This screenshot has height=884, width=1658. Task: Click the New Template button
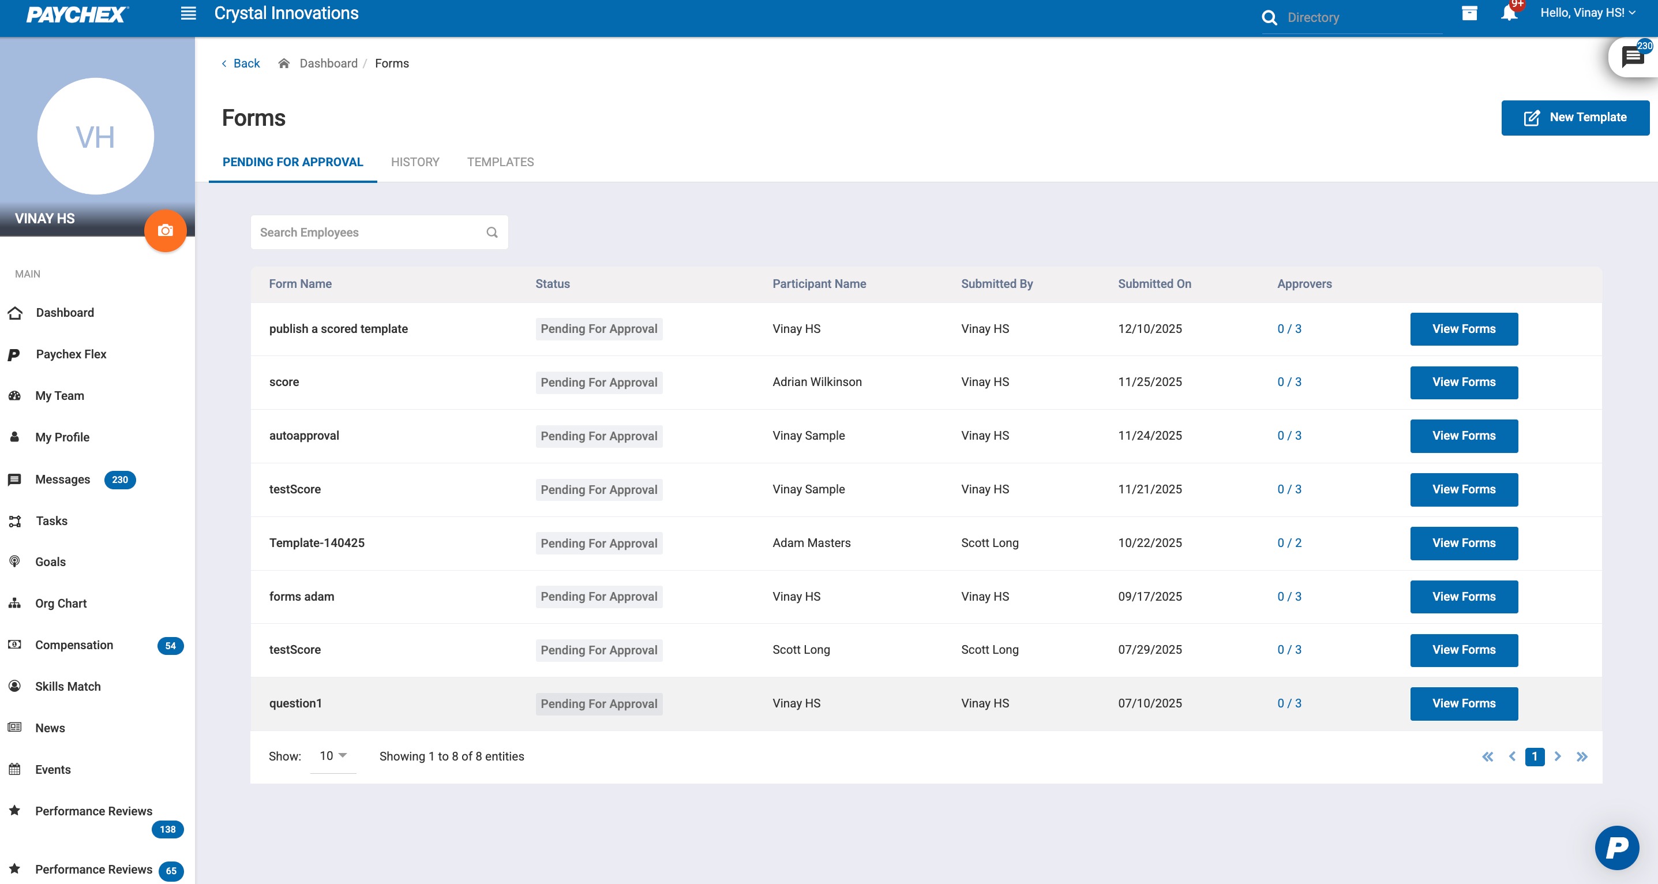click(1574, 117)
